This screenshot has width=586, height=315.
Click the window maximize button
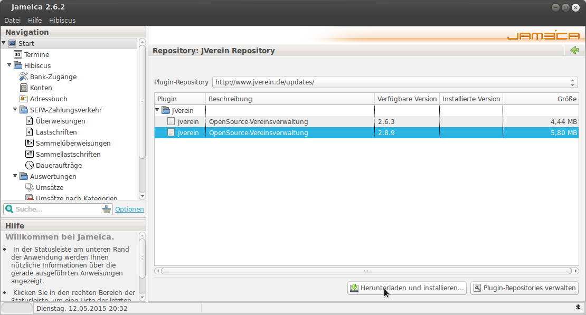[x=566, y=7]
